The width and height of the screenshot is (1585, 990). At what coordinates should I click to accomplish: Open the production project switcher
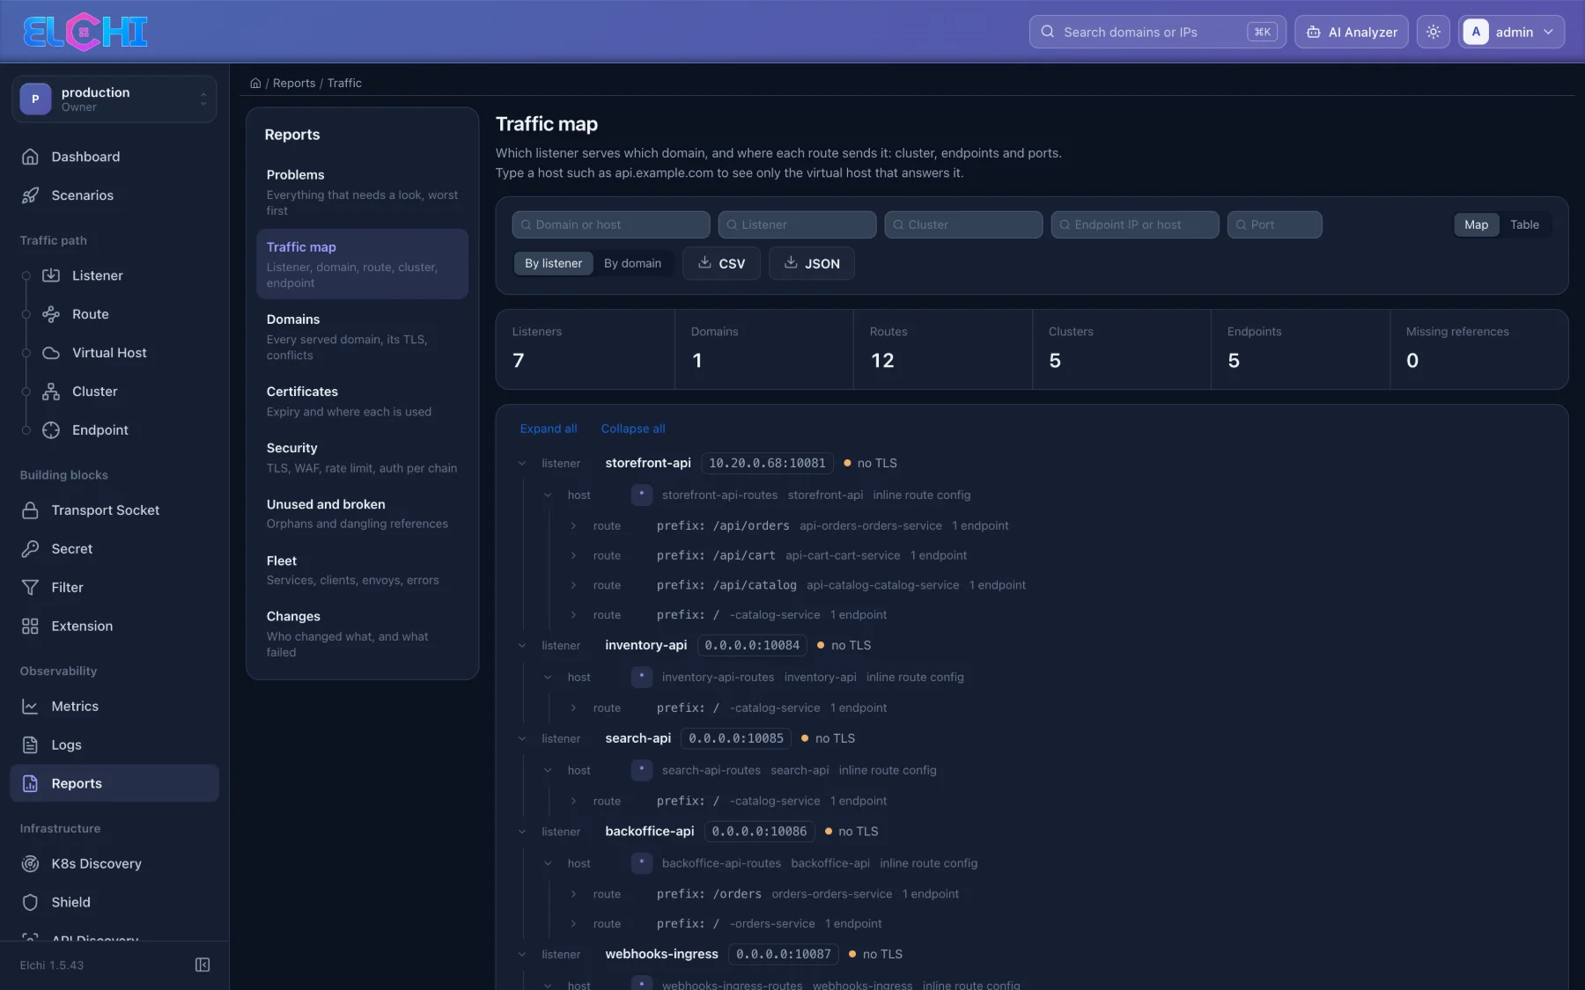pos(114,99)
